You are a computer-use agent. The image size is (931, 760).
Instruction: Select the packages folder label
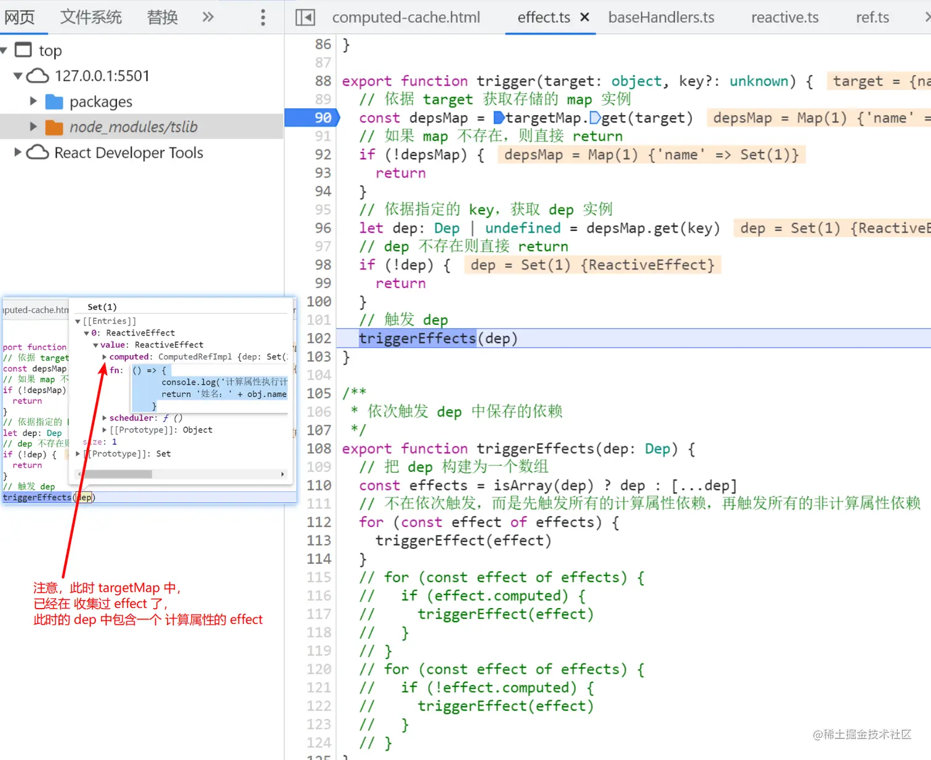(x=101, y=102)
